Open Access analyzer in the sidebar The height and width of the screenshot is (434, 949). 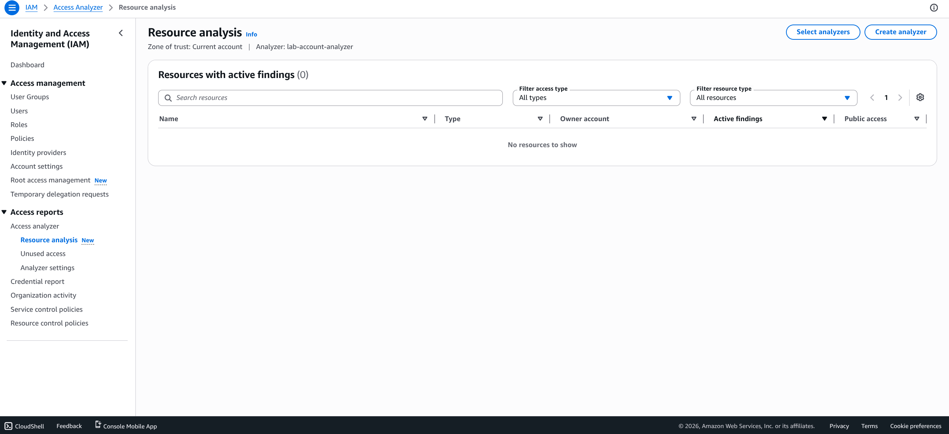(35, 226)
